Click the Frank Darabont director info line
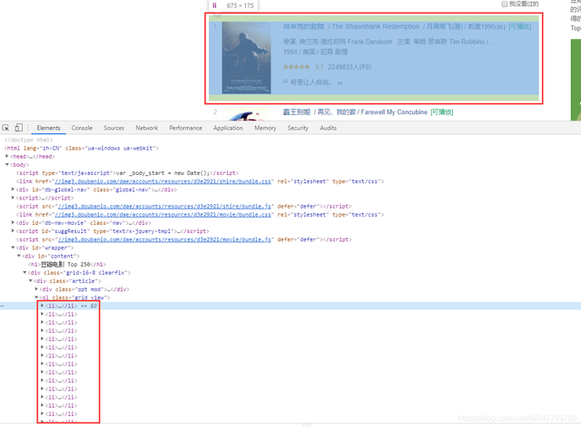581x427 pixels. point(388,42)
